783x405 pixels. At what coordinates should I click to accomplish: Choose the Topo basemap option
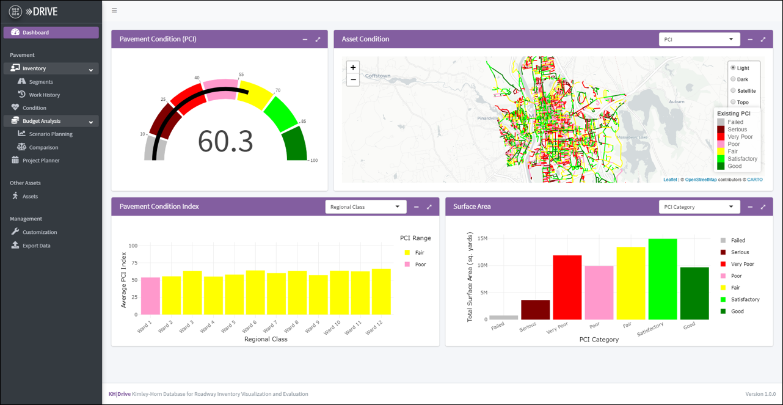pos(733,102)
